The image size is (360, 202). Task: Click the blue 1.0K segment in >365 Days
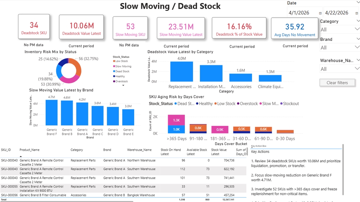[x=176, y=129]
